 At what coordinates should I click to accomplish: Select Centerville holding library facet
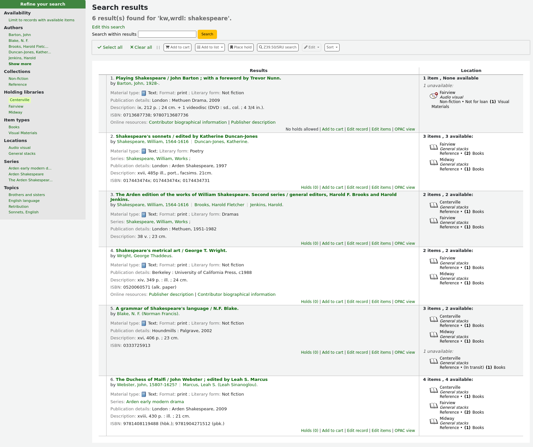tap(20, 100)
